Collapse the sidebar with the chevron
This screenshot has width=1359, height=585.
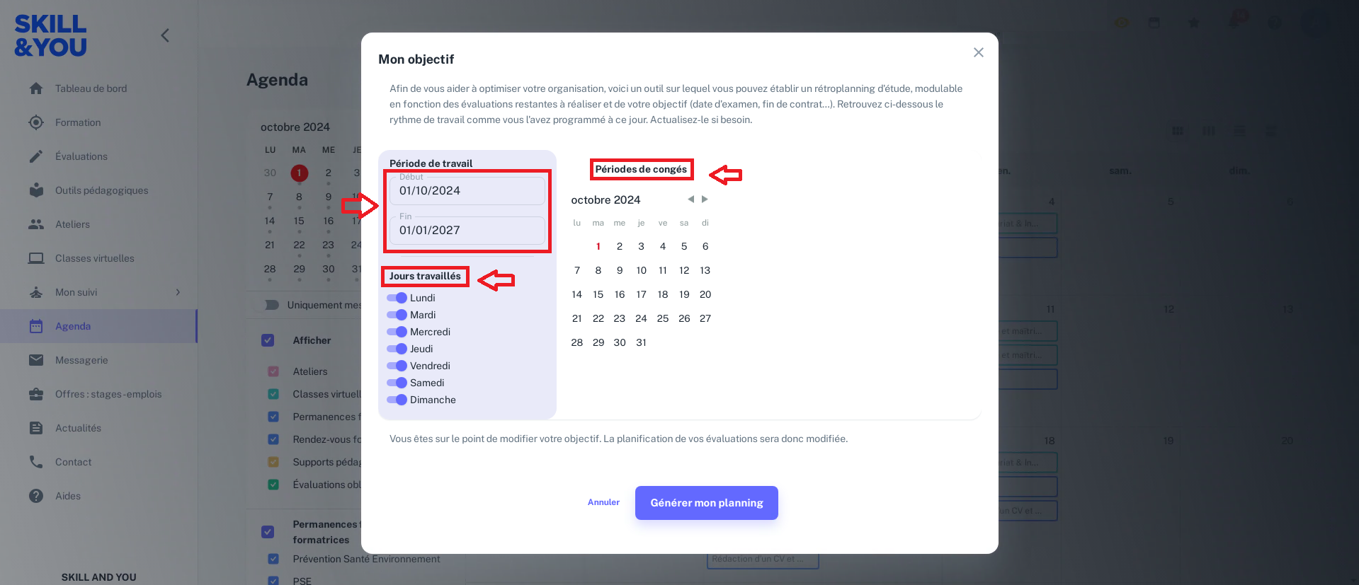[x=165, y=35]
